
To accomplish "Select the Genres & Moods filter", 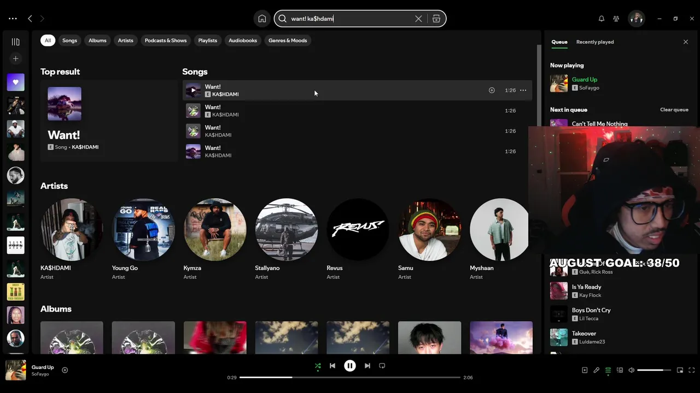I will click(288, 40).
